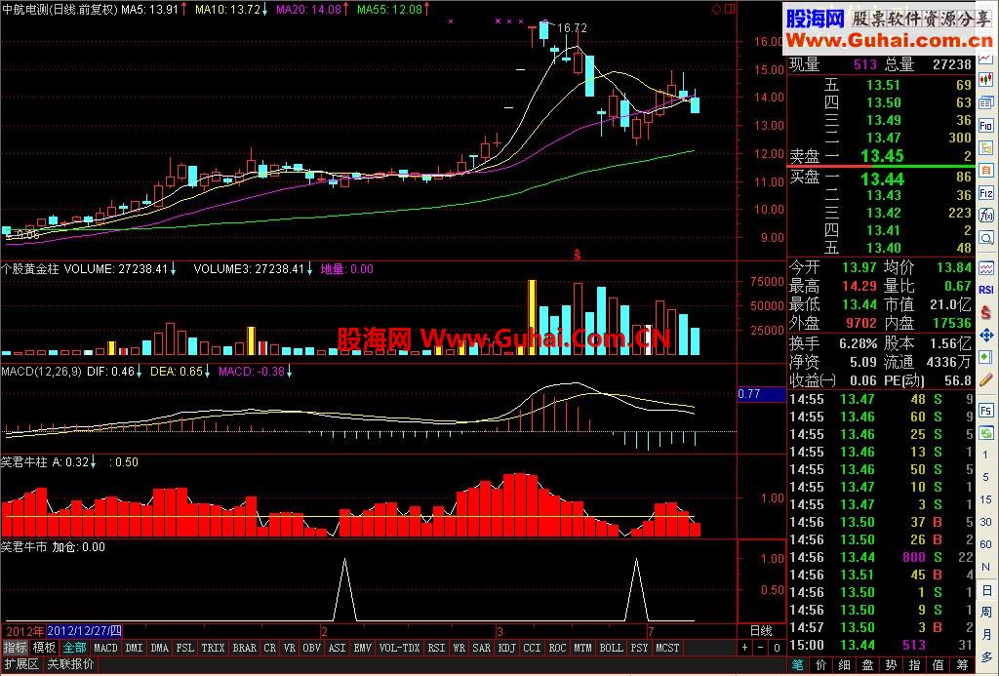Select the OBV indicator tab
999x676 pixels.
311,648
